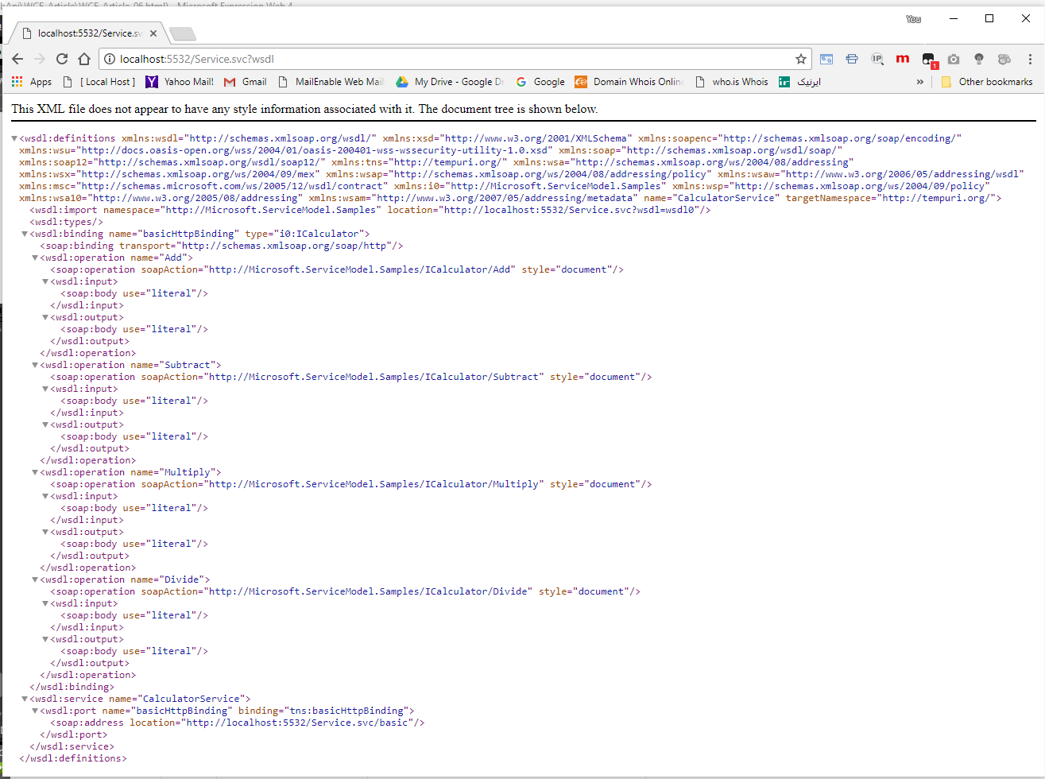This screenshot has width=1045, height=779.
Task: Open the IP lookup extension
Action: (877, 58)
